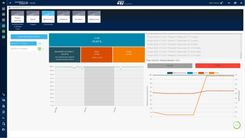The image size is (245, 138).
Task: Click green status icon of 2024-03-14 benchmark
Action: coord(39,49)
